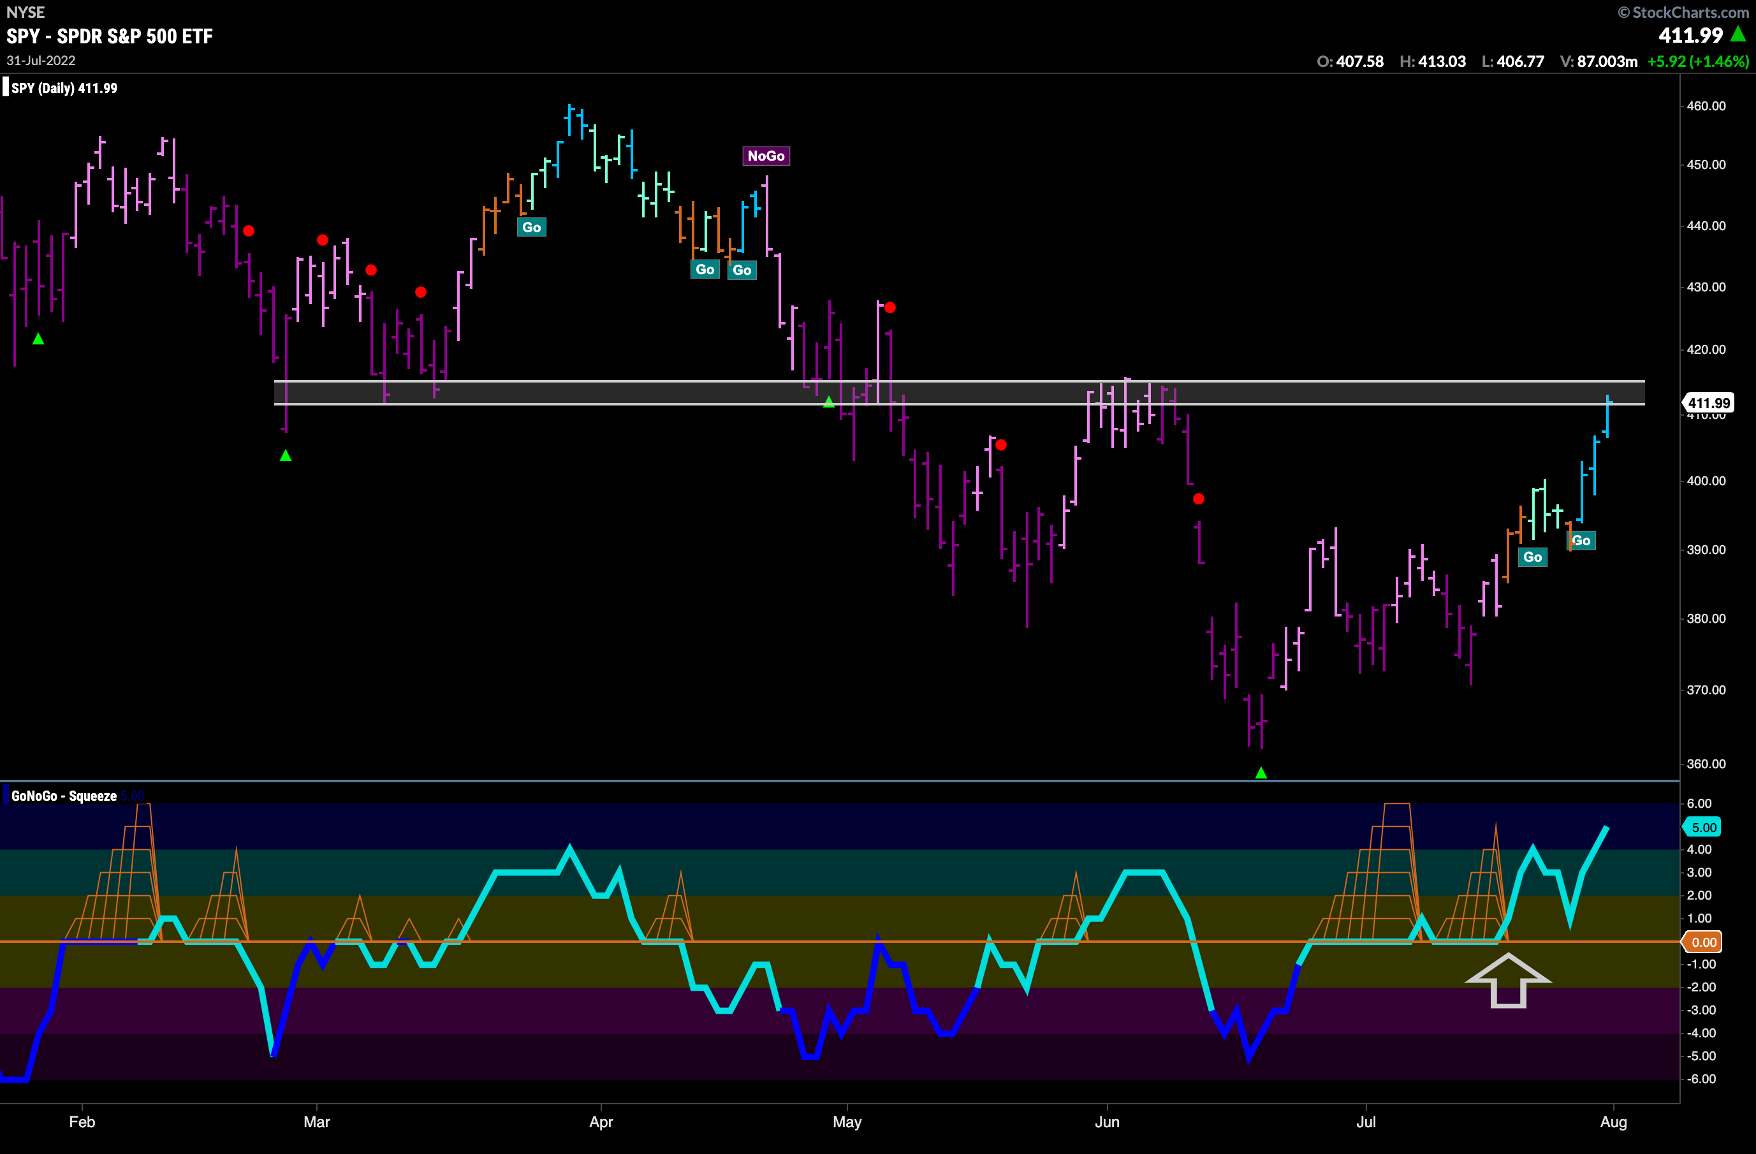Click the NoGo trend label in April
Viewport: 1756px width, 1154px height.
pos(766,156)
